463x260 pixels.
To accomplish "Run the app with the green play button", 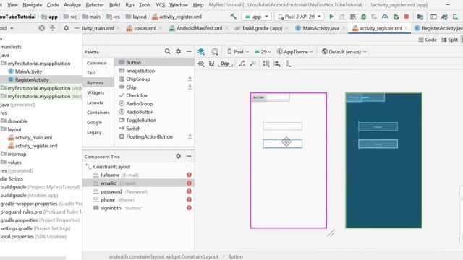I will pos(331,17).
